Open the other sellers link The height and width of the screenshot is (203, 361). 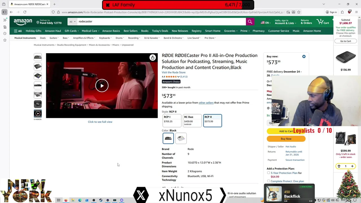coord(206,103)
